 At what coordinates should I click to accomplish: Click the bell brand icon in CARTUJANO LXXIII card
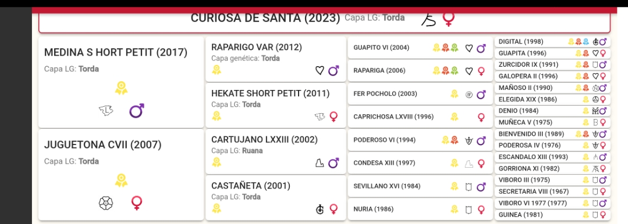tap(319, 163)
